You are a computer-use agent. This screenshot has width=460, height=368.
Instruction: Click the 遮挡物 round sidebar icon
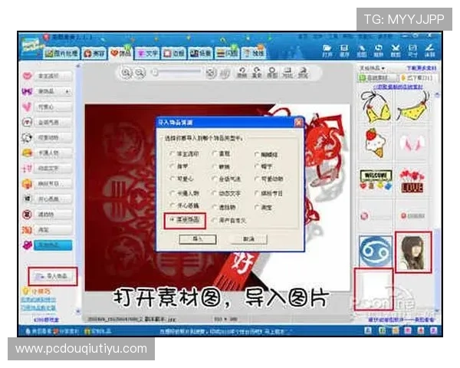tap(27, 214)
